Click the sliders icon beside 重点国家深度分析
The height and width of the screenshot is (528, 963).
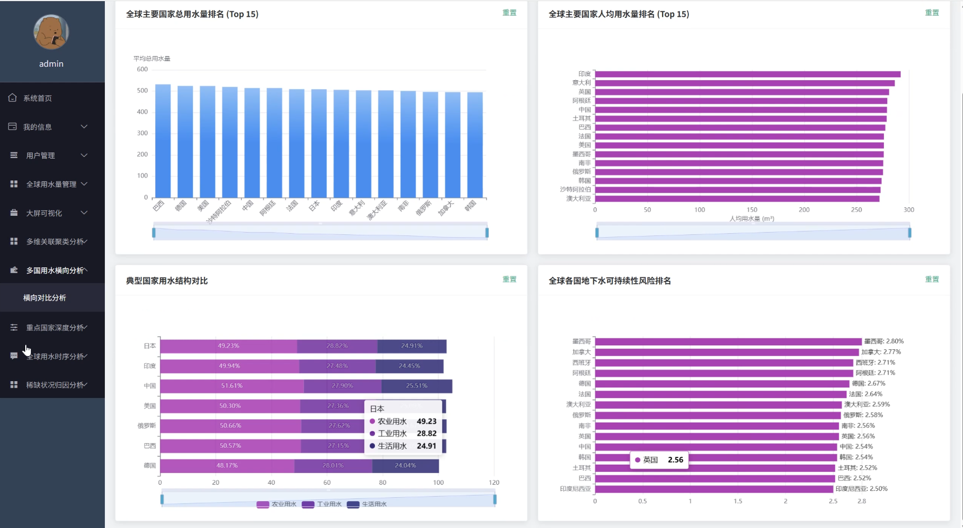(14, 327)
